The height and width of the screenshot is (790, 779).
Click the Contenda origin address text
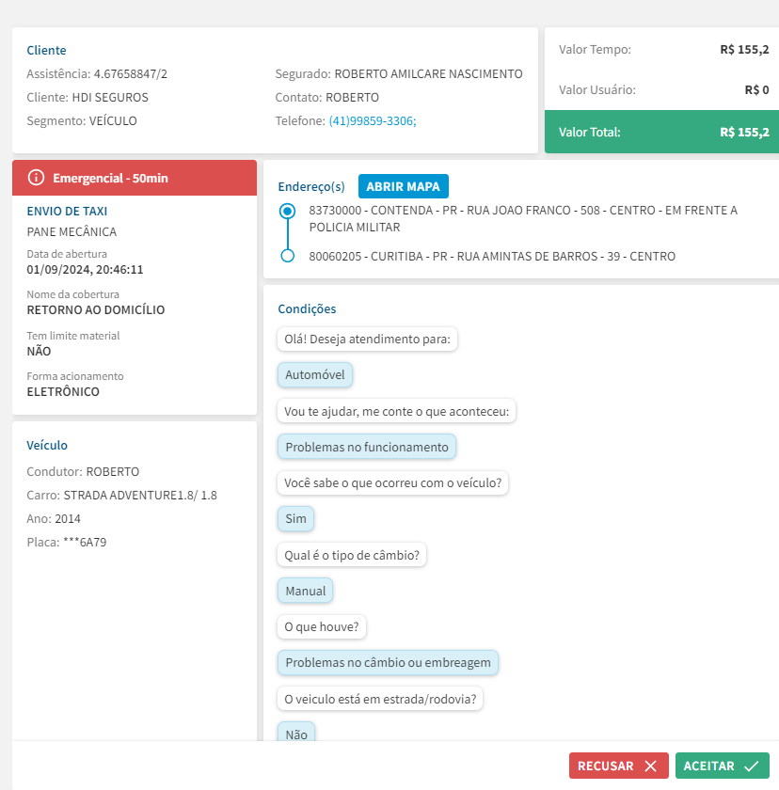click(x=522, y=219)
